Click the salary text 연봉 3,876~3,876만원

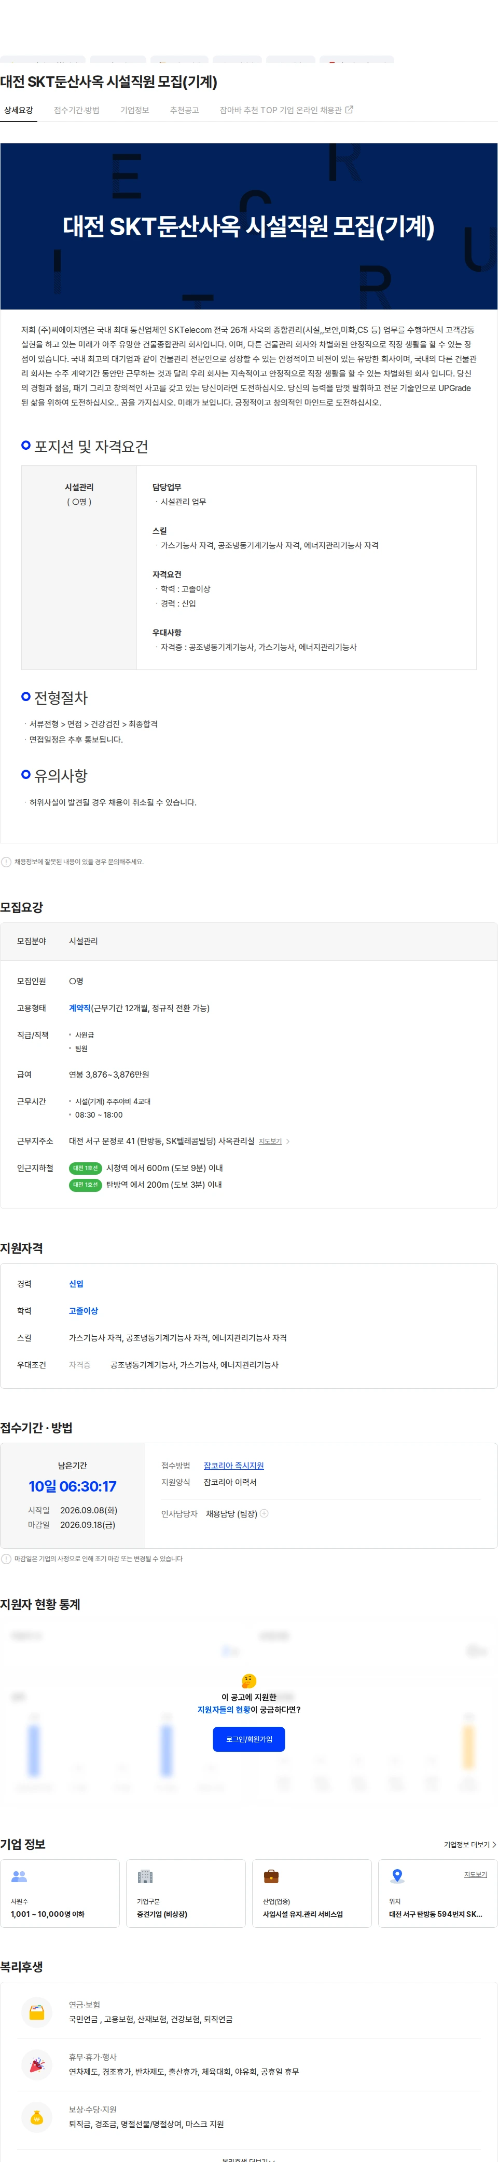[109, 1075]
